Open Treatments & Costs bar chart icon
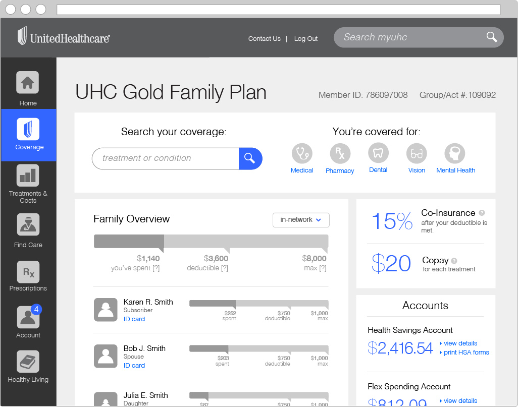518x410 pixels. click(x=28, y=175)
